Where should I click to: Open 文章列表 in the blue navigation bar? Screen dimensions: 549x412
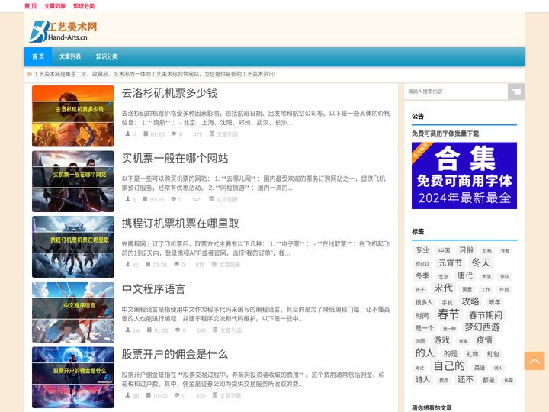(70, 56)
